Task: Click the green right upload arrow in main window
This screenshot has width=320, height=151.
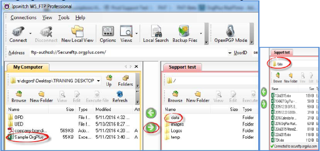Action: click(x=151, y=128)
